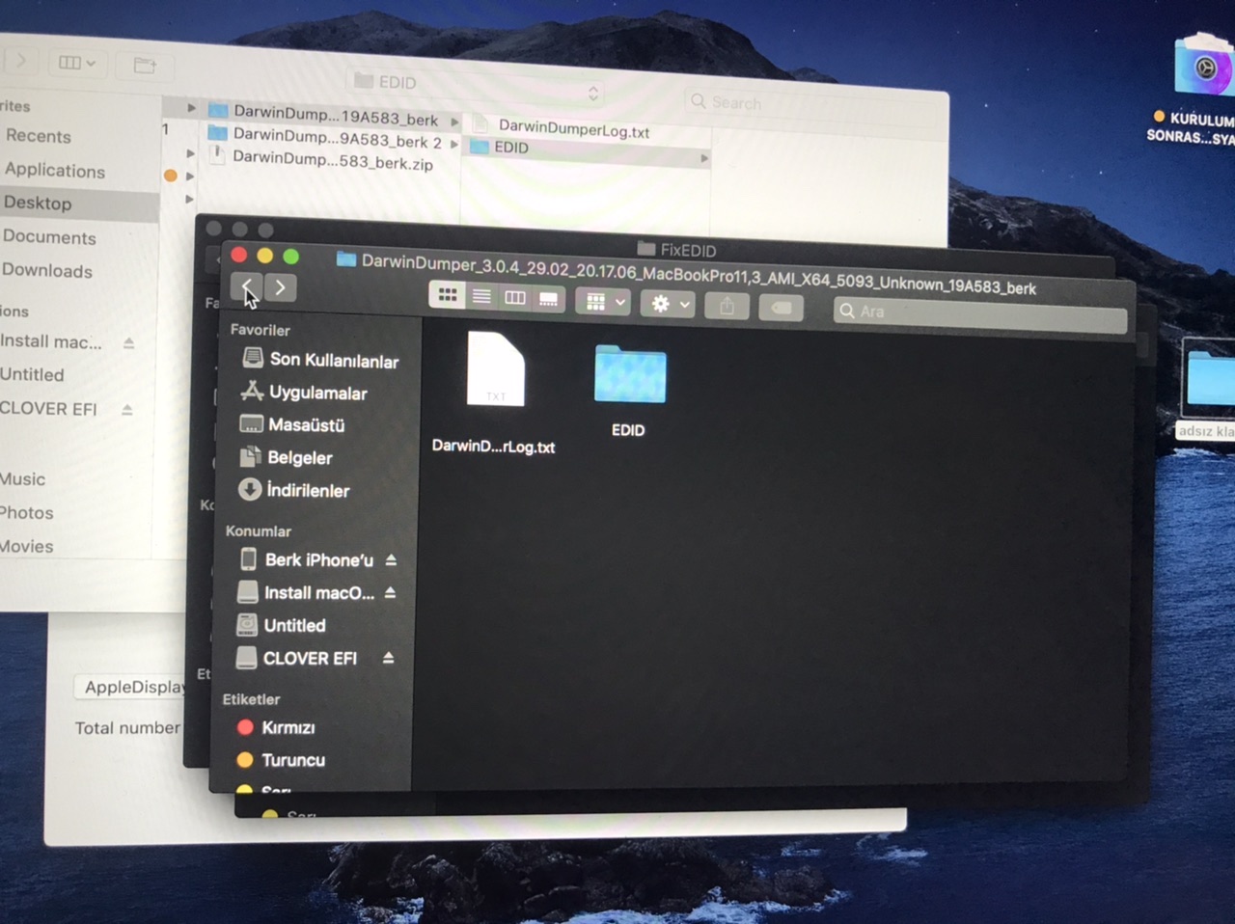
Task: Click the Finder forward navigation arrow
Action: point(280,287)
